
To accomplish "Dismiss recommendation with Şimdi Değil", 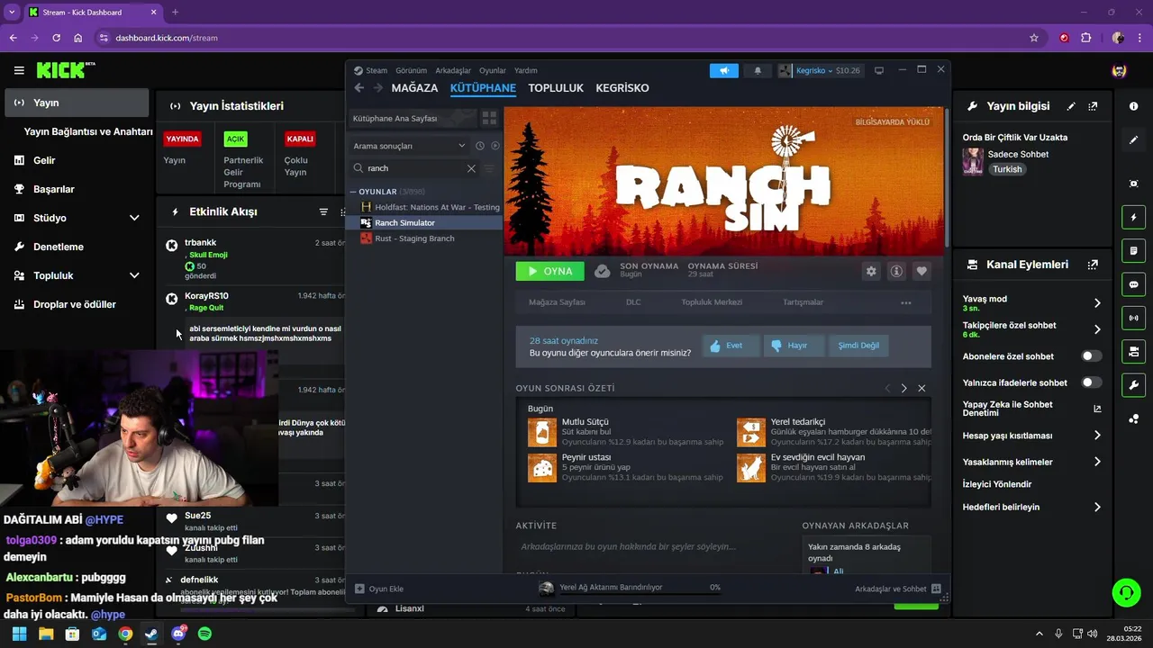I will (x=858, y=345).
